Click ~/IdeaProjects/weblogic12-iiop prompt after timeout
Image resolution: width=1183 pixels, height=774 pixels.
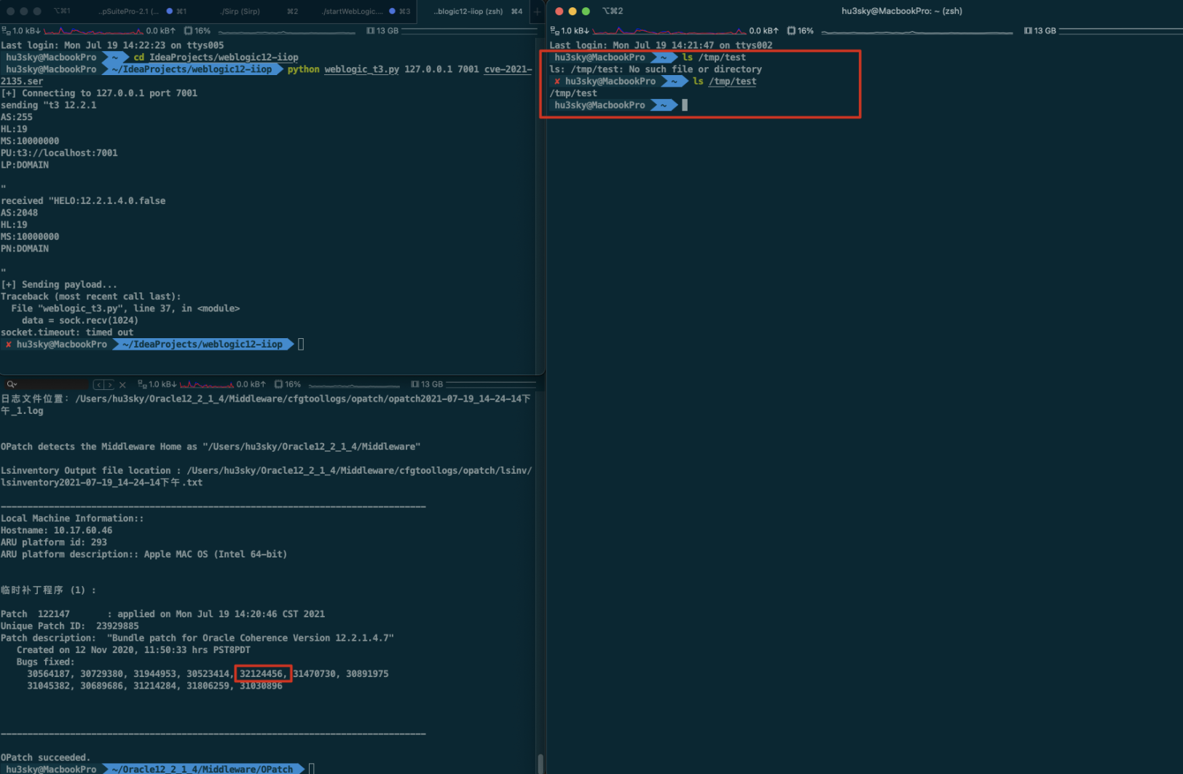click(x=203, y=345)
